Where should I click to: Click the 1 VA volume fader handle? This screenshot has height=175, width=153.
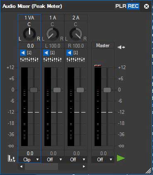(34, 90)
